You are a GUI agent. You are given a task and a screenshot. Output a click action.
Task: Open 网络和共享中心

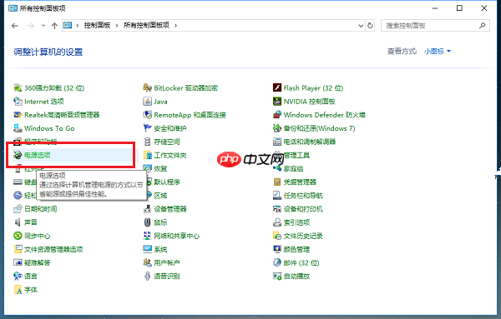[171, 236]
